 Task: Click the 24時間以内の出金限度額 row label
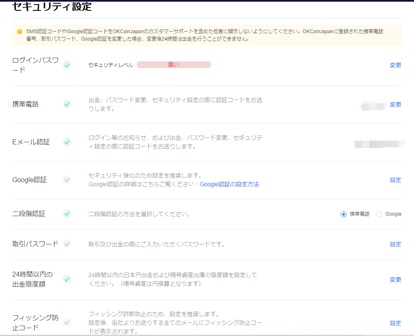(x=32, y=279)
